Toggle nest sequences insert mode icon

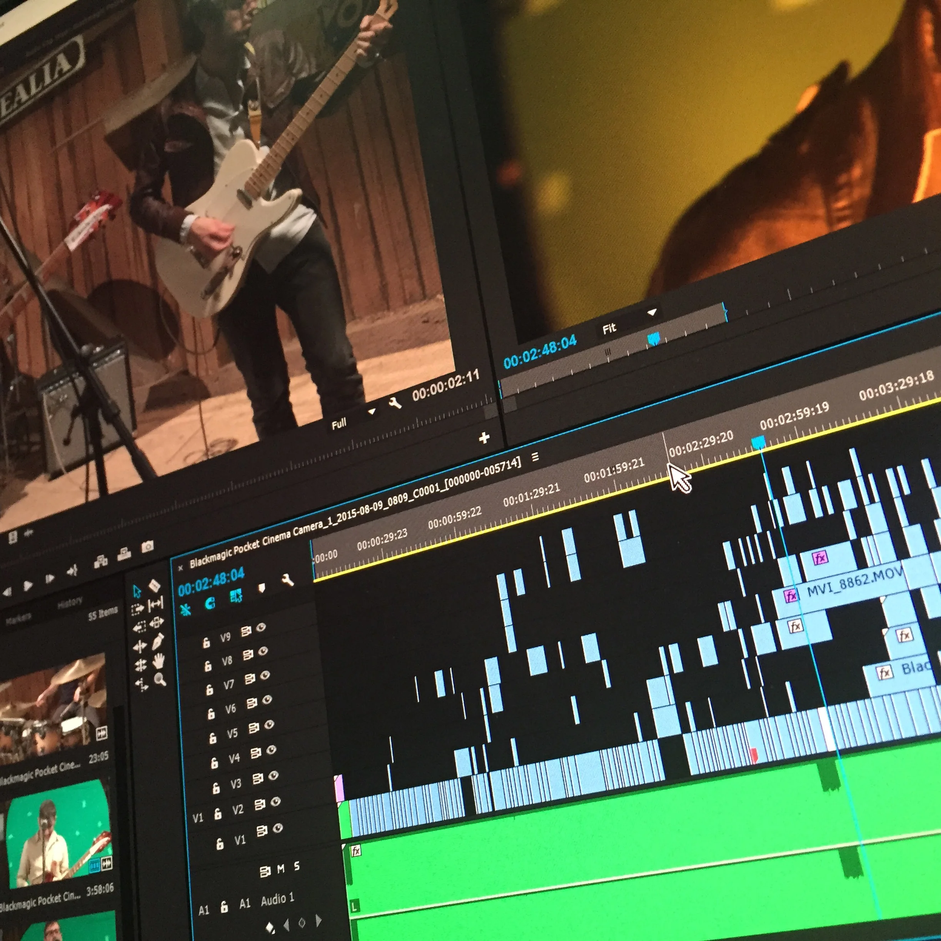pyautogui.click(x=185, y=610)
